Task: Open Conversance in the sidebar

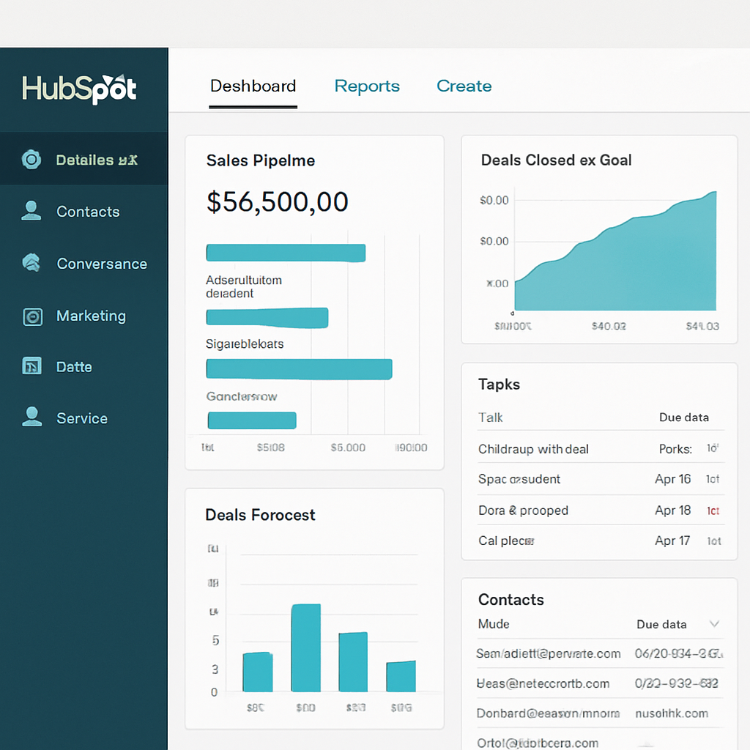Action: click(83, 263)
